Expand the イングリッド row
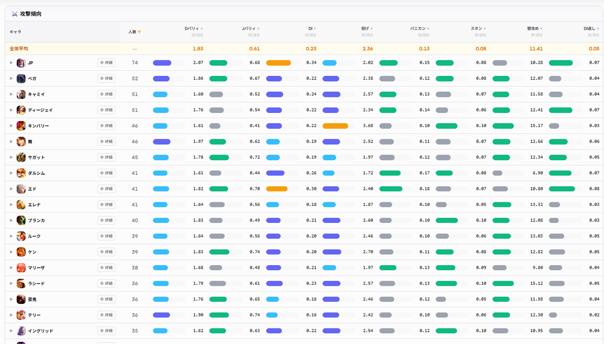This screenshot has width=604, height=344. coord(11,331)
